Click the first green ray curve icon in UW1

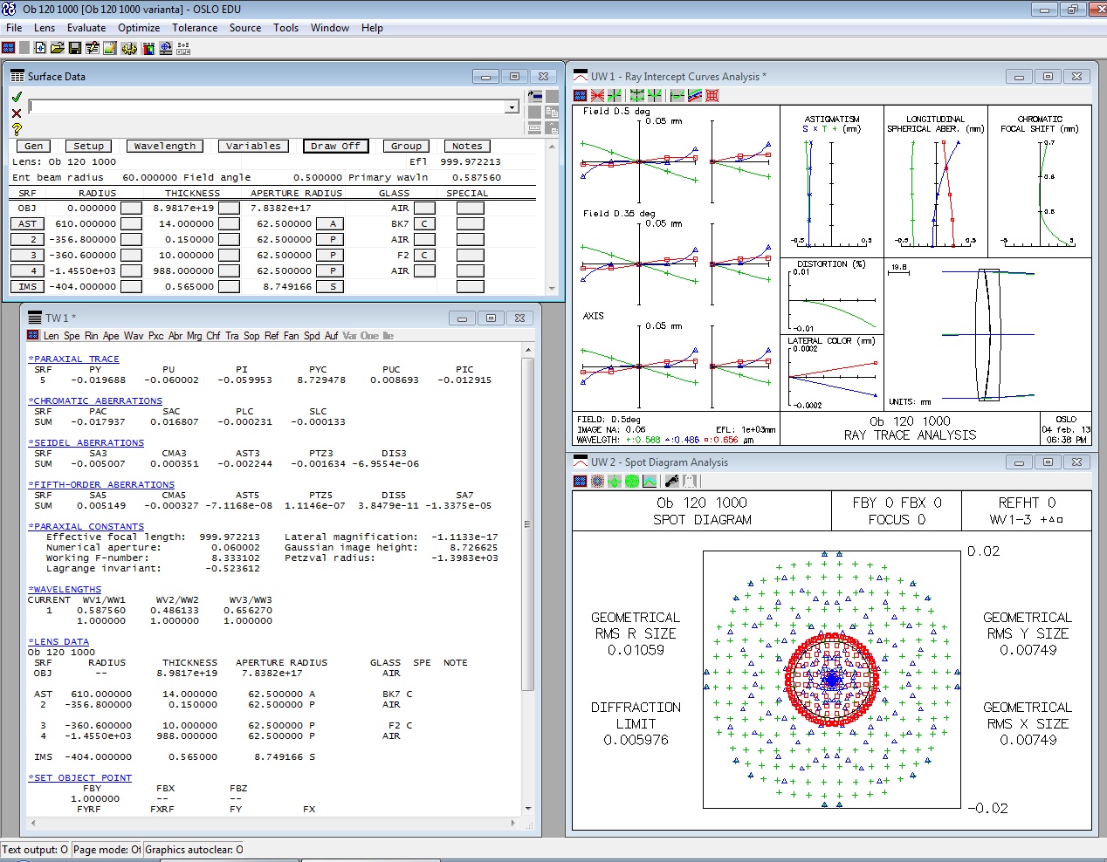point(615,95)
